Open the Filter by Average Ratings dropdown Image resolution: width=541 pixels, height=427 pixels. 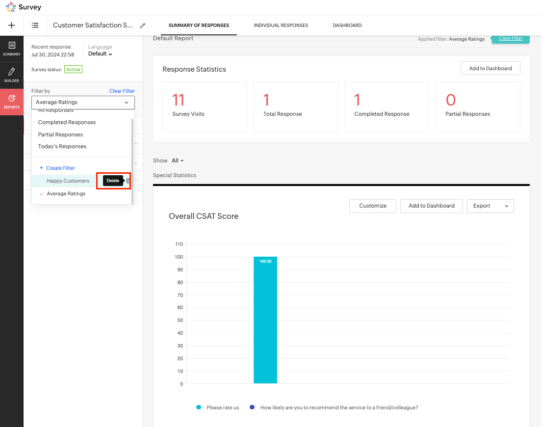[x=83, y=103]
